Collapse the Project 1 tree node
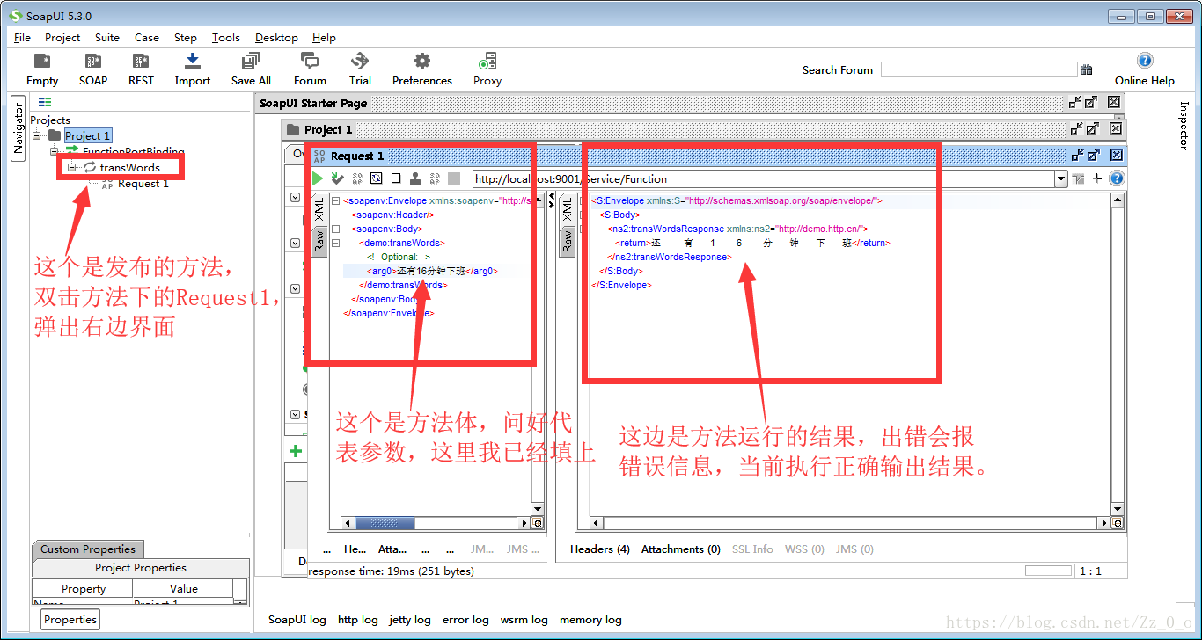This screenshot has height=640, width=1202. click(38, 135)
